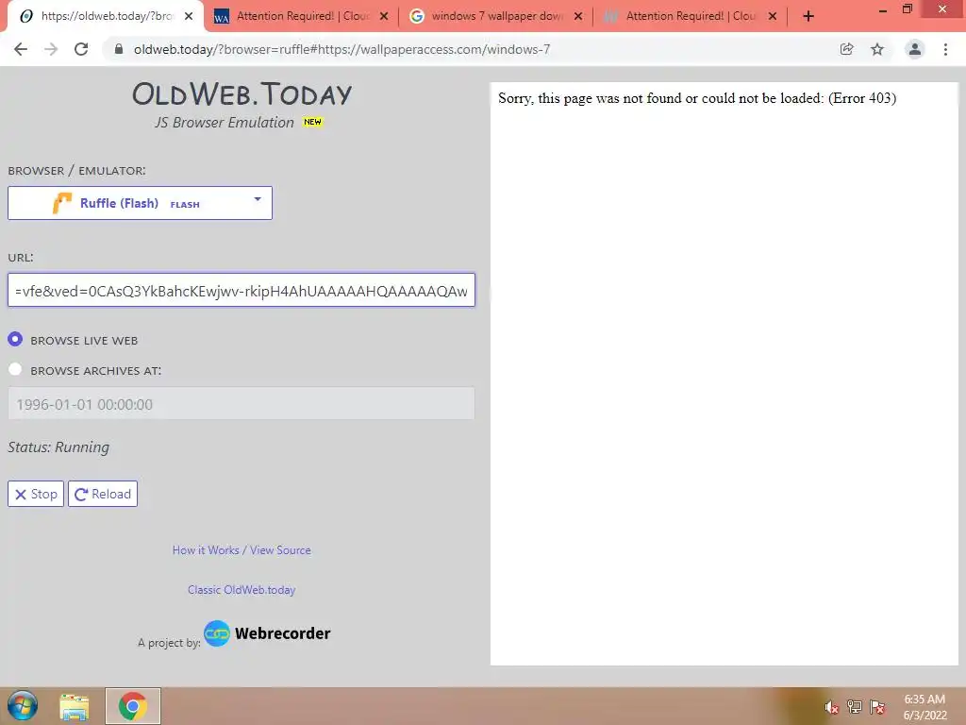Click the taskbar clock showing 6:35 AM
The image size is (966, 725).
pyautogui.click(x=924, y=707)
